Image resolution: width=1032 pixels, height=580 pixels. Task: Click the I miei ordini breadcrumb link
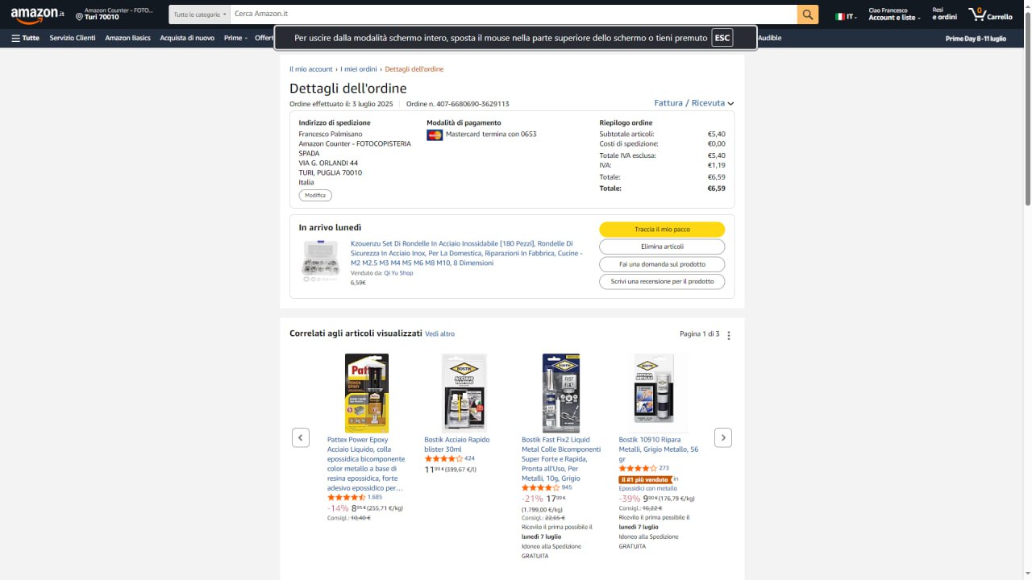click(358, 69)
